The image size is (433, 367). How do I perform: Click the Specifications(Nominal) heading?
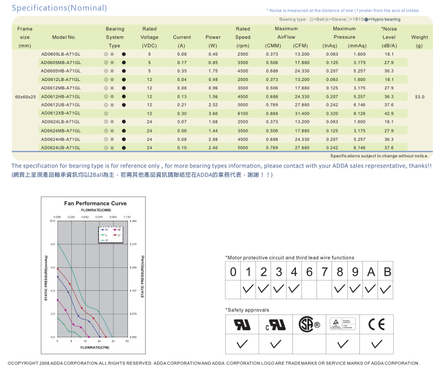coord(59,8)
